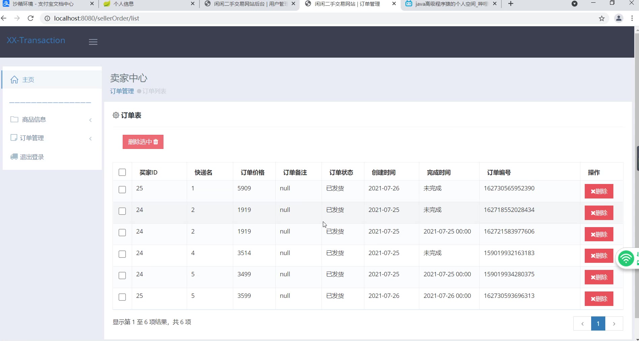This screenshot has height=341, width=639.
Task: Click the note icon beside 订单管理 in sidebar
Action: [x=14, y=137]
